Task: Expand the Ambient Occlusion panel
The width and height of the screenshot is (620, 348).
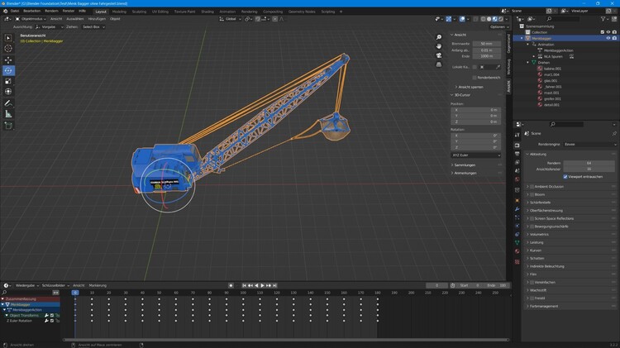Action: tap(551, 187)
